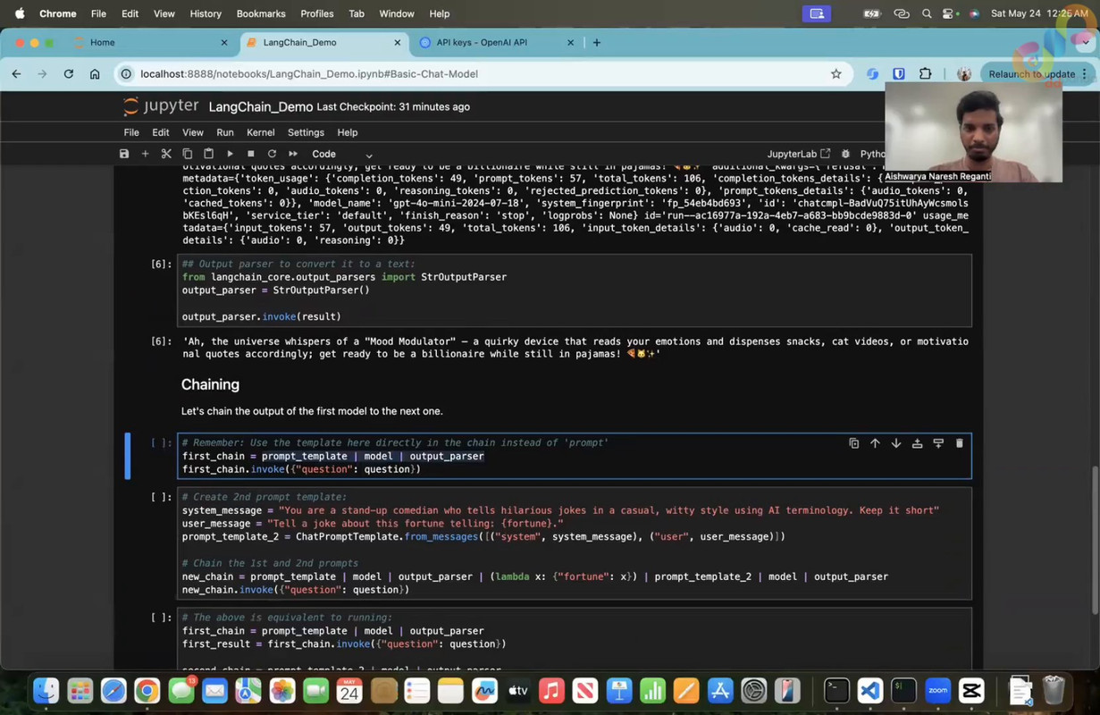Move the active cell down

896,443
